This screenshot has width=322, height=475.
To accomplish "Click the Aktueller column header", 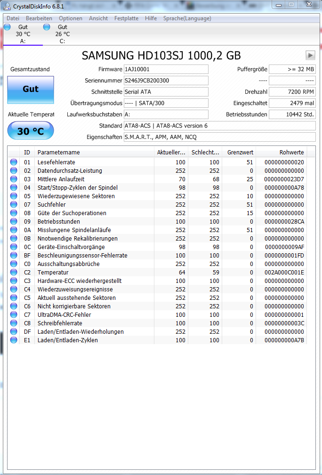I will (171, 153).
